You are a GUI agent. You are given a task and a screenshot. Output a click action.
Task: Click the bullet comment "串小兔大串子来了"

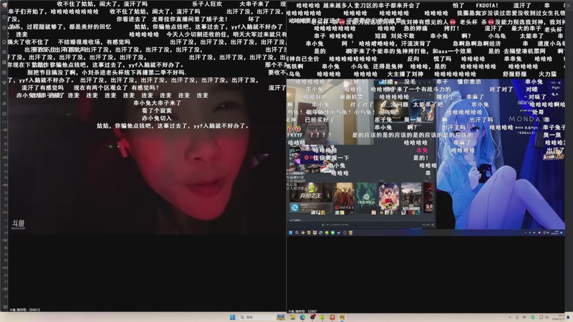click(157, 103)
